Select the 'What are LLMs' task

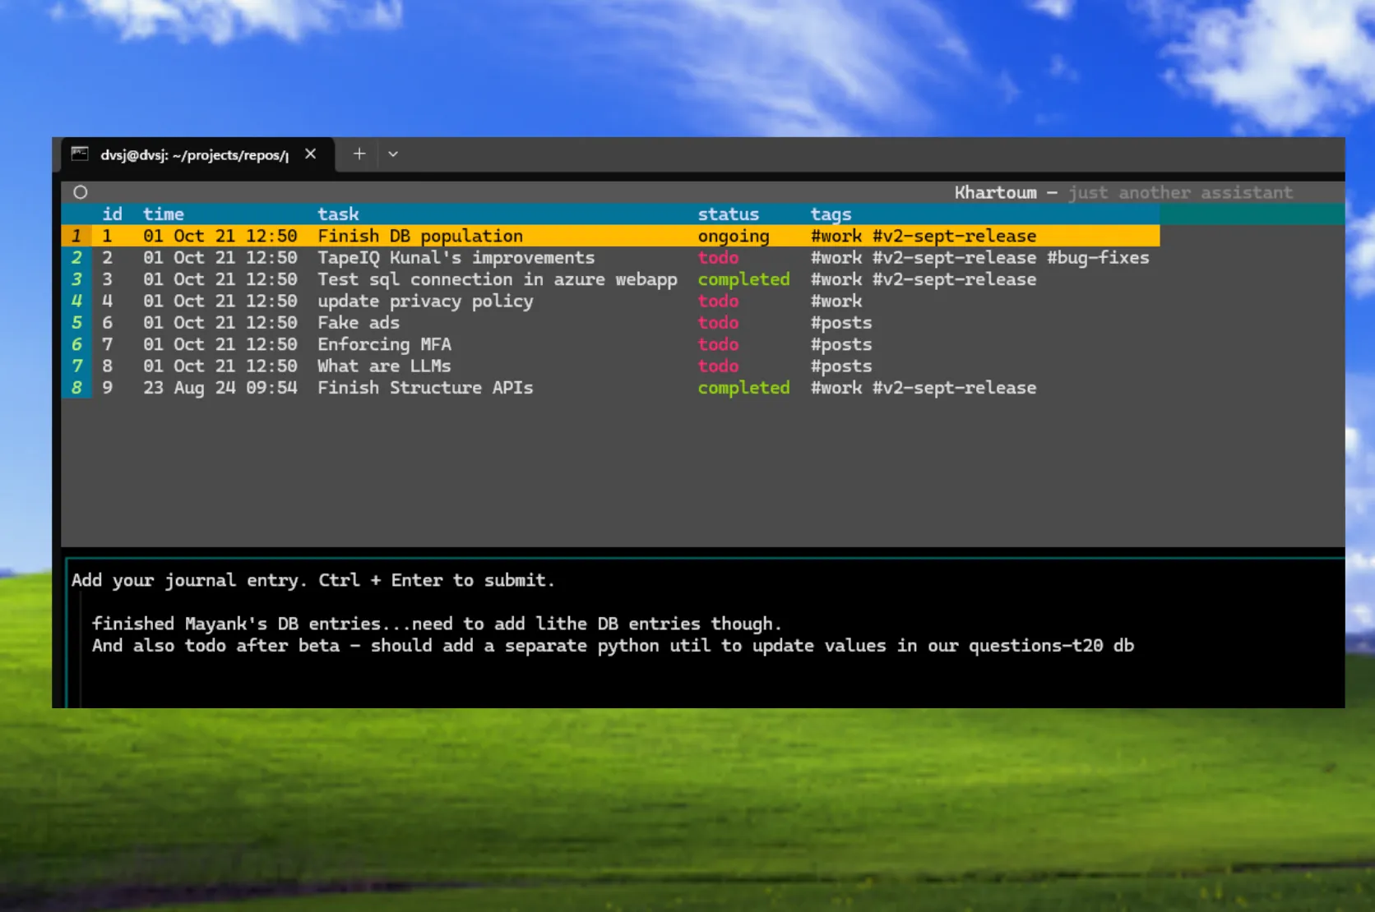384,366
